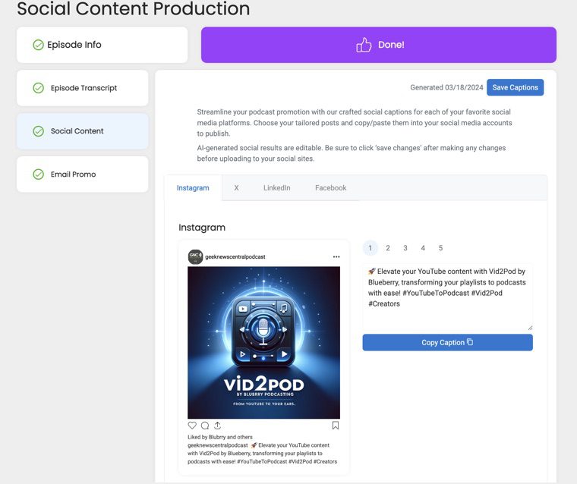Click the Save Captions button
The image size is (577, 484).
(x=515, y=87)
